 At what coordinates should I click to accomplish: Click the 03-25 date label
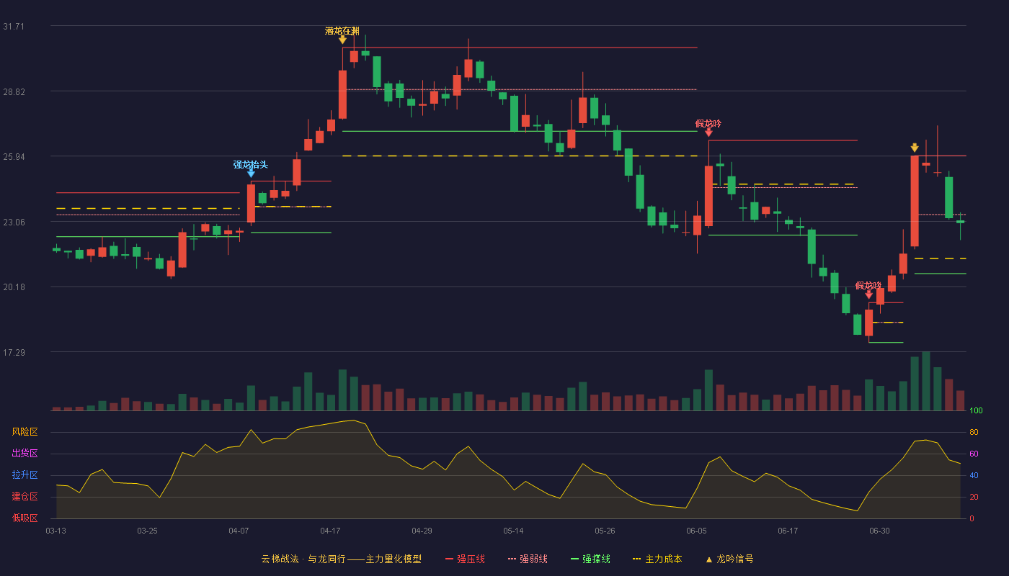click(x=147, y=531)
